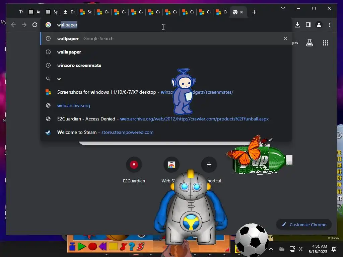Image resolution: width=343 pixels, height=257 pixels.
Task: Open the E2Guardian shortcut tile
Action: pyautogui.click(x=134, y=169)
